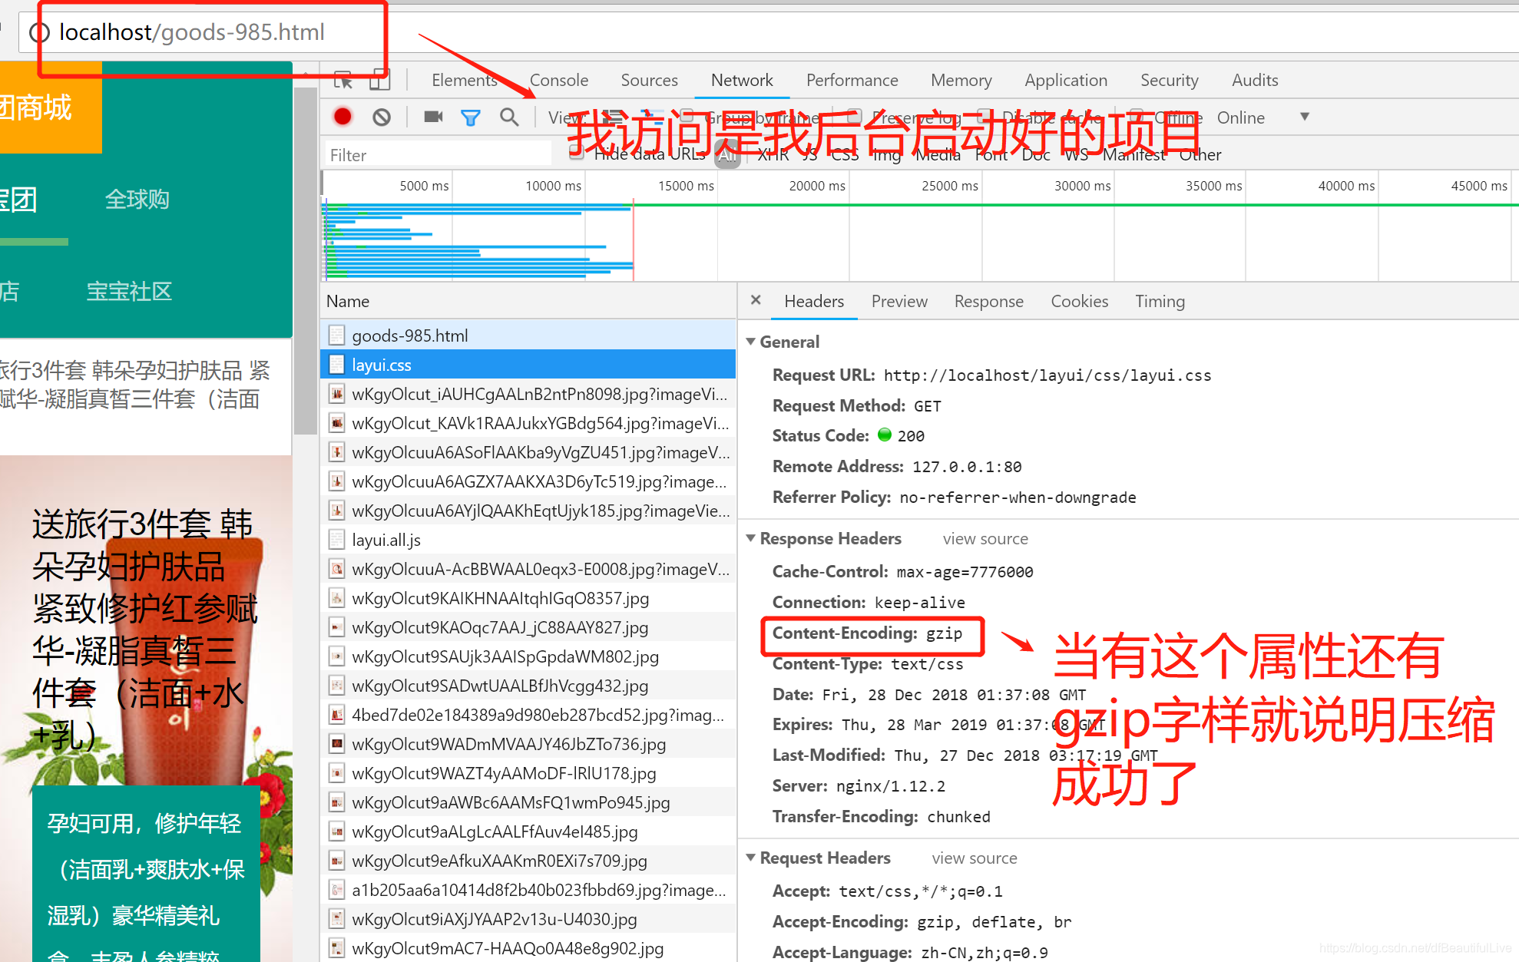Toggle device toolbar icon
This screenshot has height=962, width=1519.
(x=379, y=80)
